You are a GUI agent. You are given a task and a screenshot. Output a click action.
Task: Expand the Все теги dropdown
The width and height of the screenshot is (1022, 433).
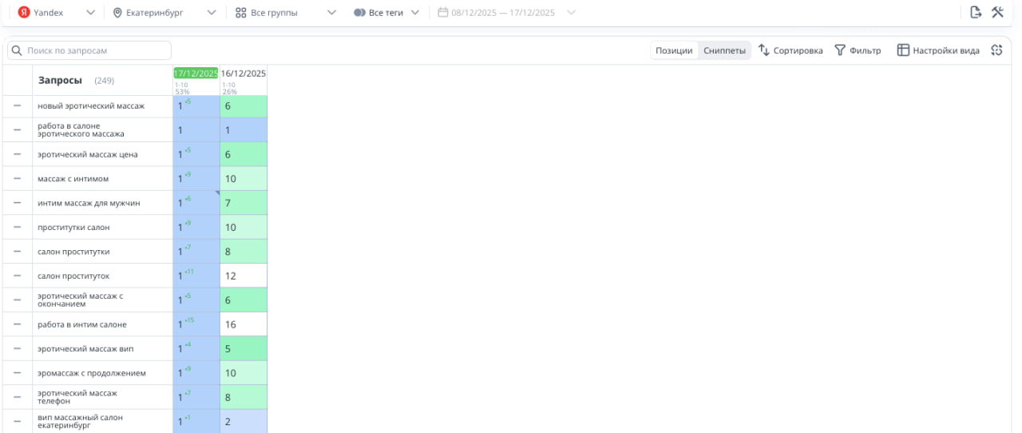point(414,13)
